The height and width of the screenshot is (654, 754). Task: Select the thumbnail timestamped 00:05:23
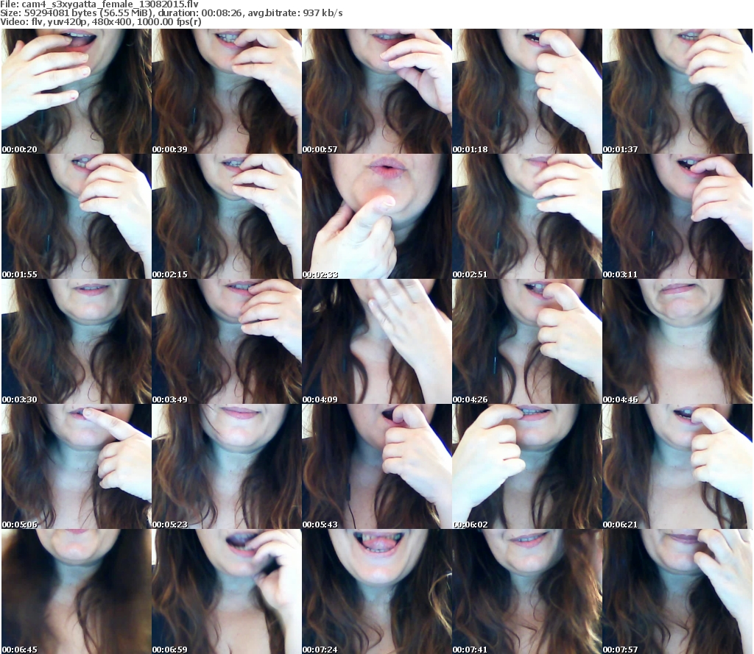[227, 466]
